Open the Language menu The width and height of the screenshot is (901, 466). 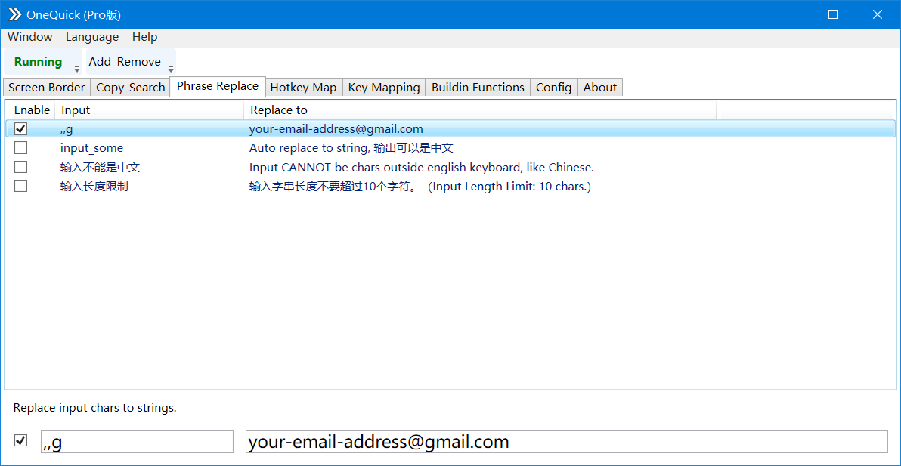coord(91,36)
